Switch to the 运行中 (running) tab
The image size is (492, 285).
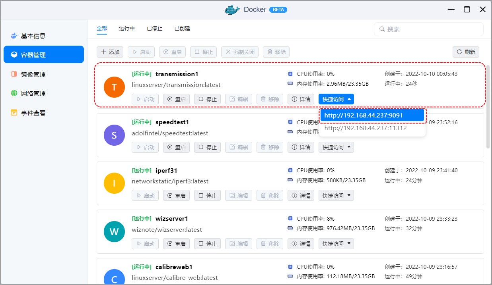click(x=126, y=28)
